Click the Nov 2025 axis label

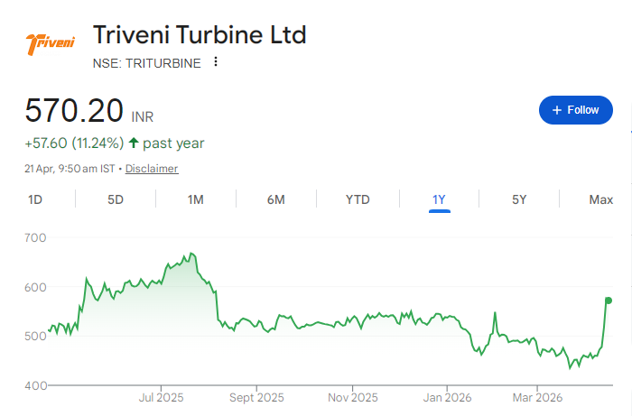point(353,397)
